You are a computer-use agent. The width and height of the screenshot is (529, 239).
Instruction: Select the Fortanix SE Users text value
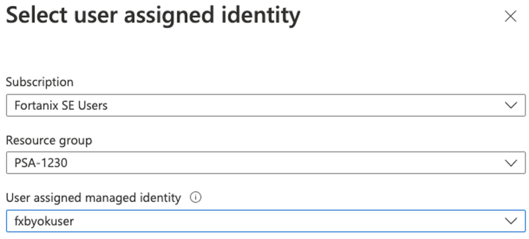[x=61, y=105]
